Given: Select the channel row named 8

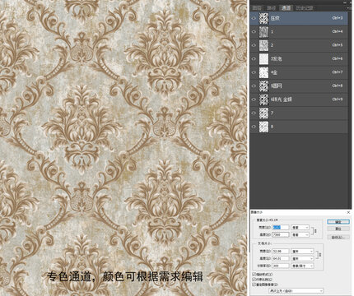Looking at the screenshot, I should 299,127.
